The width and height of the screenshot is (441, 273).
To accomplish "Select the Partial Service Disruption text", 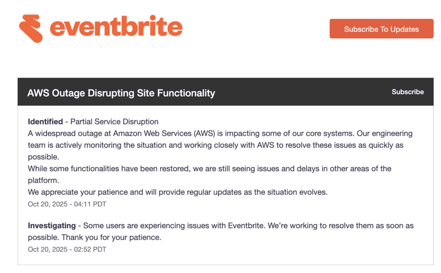I will tap(114, 122).
